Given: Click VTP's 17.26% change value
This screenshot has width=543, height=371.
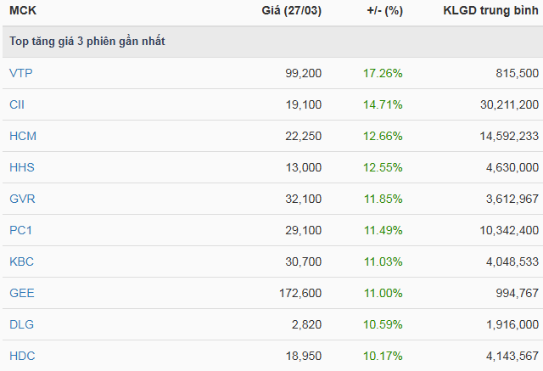Looking at the screenshot, I should coord(384,73).
